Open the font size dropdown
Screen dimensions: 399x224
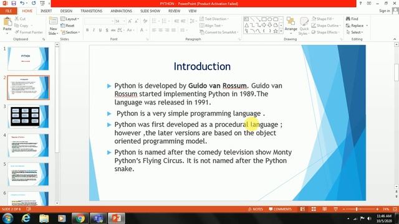(x=124, y=21)
